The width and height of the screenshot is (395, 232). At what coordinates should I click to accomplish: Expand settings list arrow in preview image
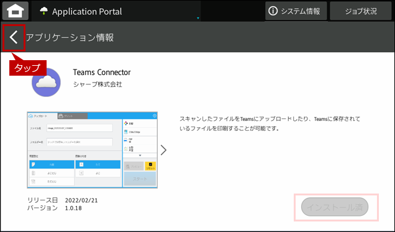[140, 156]
